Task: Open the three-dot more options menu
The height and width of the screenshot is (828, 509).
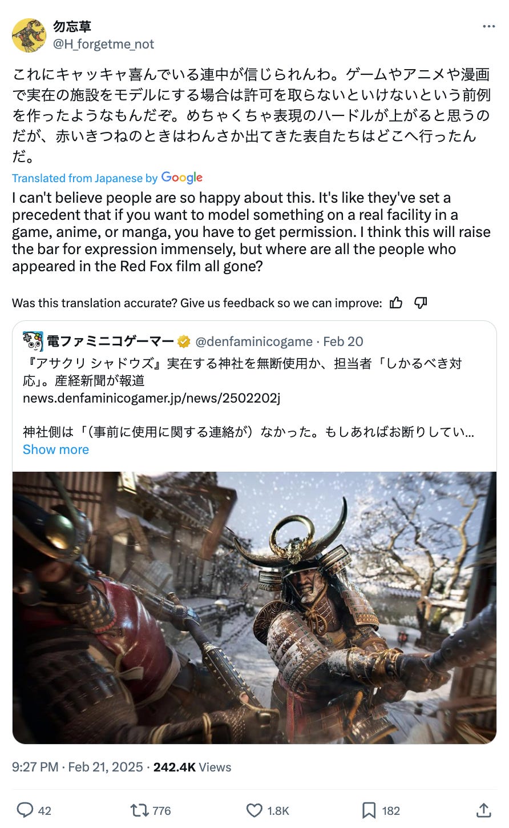Action: tap(489, 26)
